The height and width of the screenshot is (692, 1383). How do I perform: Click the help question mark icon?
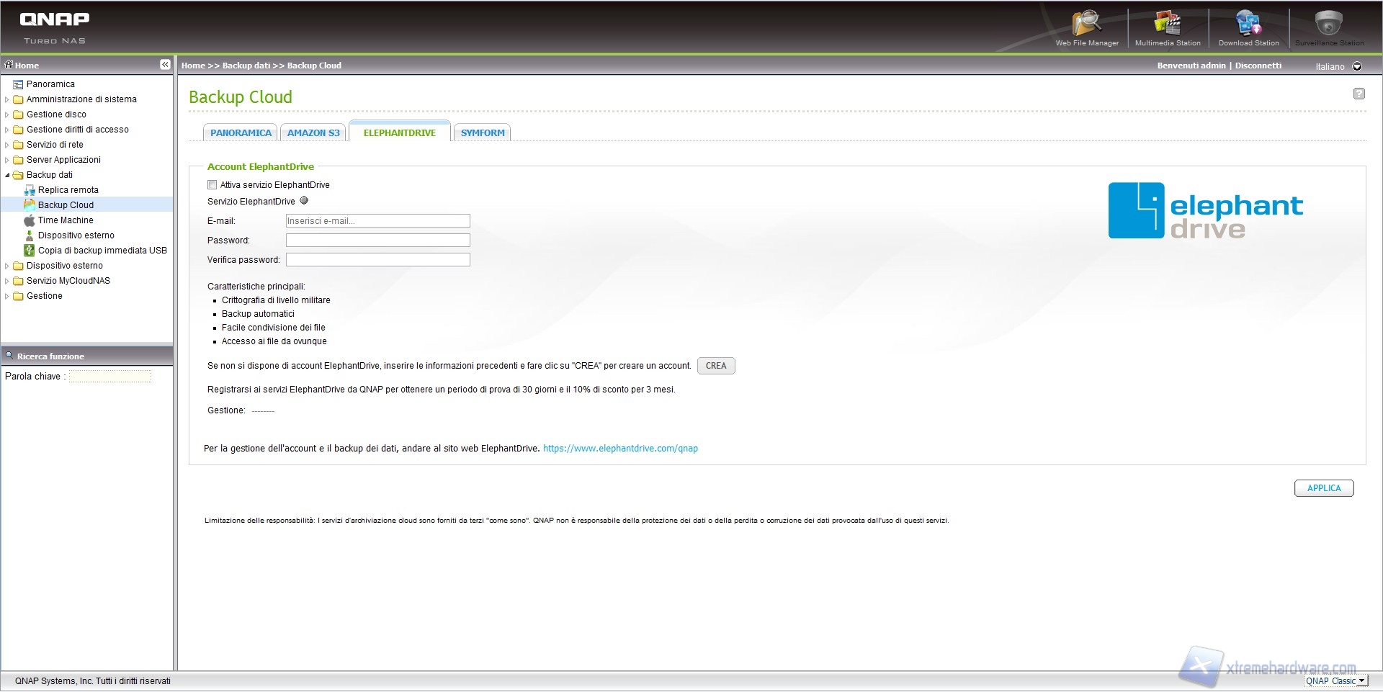[x=1359, y=94]
